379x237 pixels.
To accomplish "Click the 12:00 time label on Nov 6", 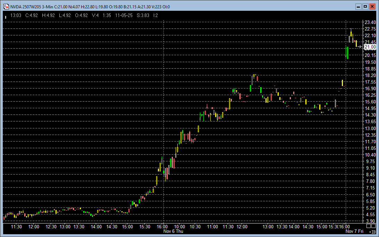I will pos(242,227).
